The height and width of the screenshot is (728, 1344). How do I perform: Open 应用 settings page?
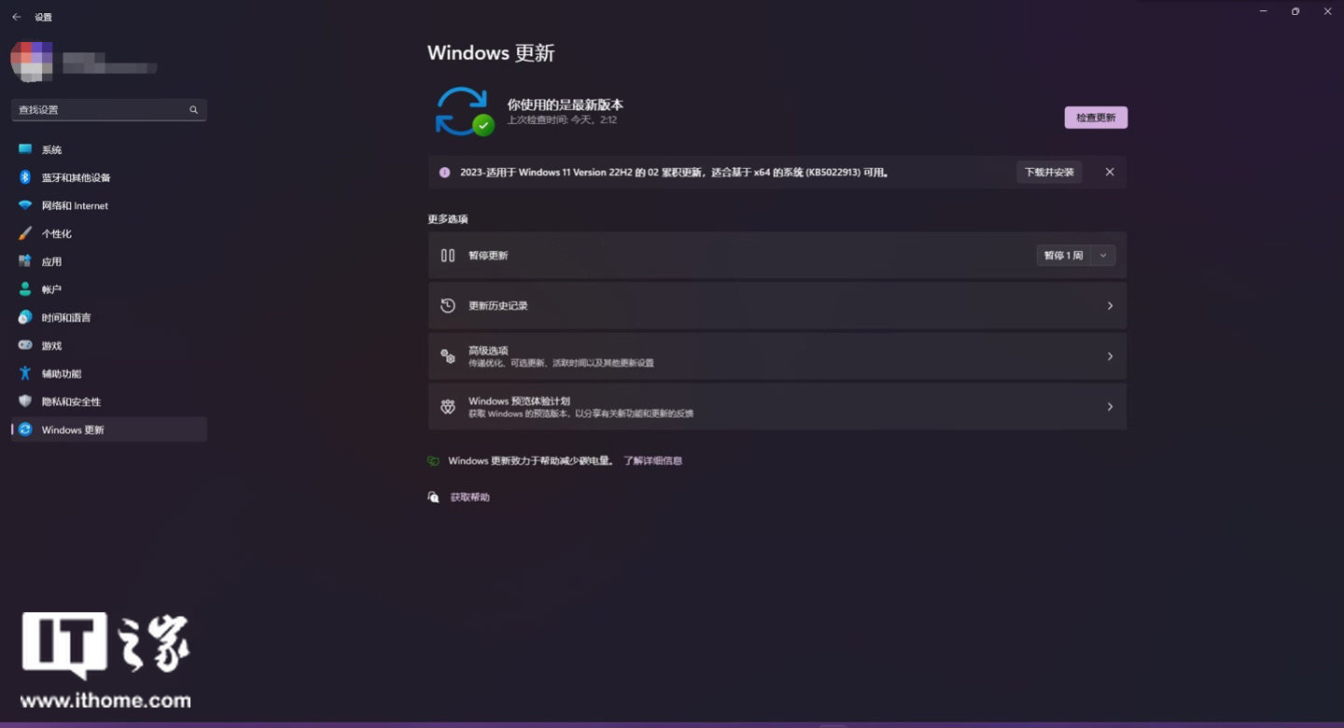pyautogui.click(x=109, y=261)
